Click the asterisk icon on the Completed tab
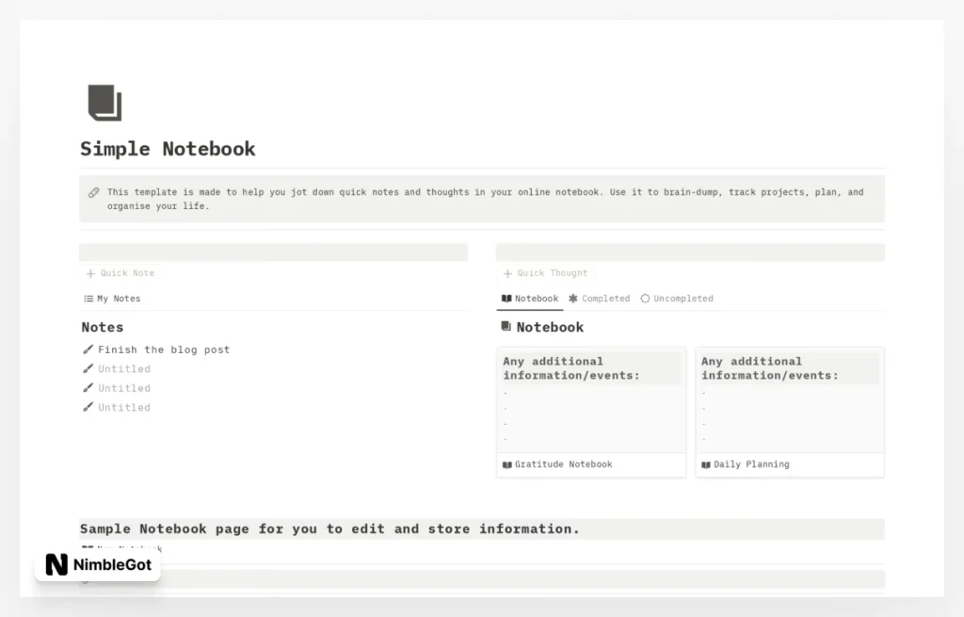 [573, 298]
